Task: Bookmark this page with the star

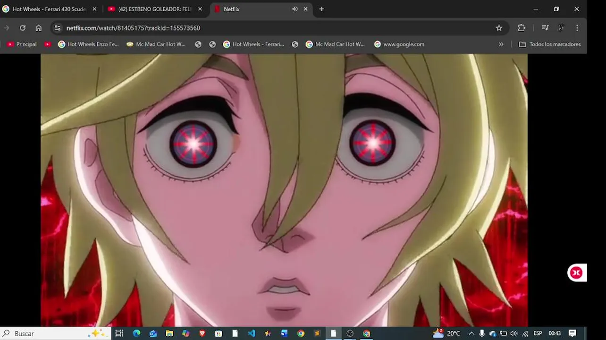Action: coord(499,28)
